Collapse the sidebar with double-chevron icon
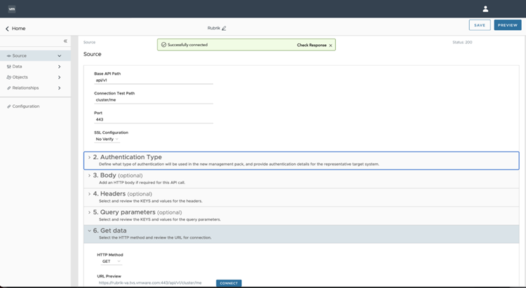 point(65,41)
